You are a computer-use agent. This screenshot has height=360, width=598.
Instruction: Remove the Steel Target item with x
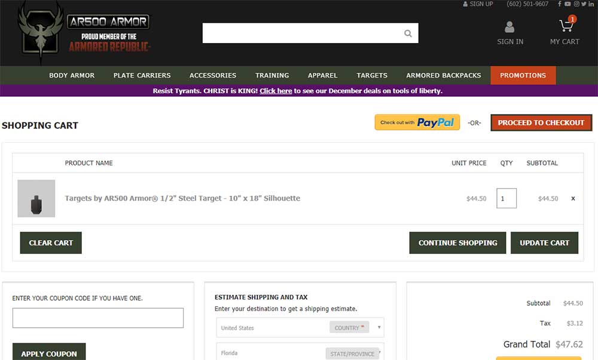point(573,199)
